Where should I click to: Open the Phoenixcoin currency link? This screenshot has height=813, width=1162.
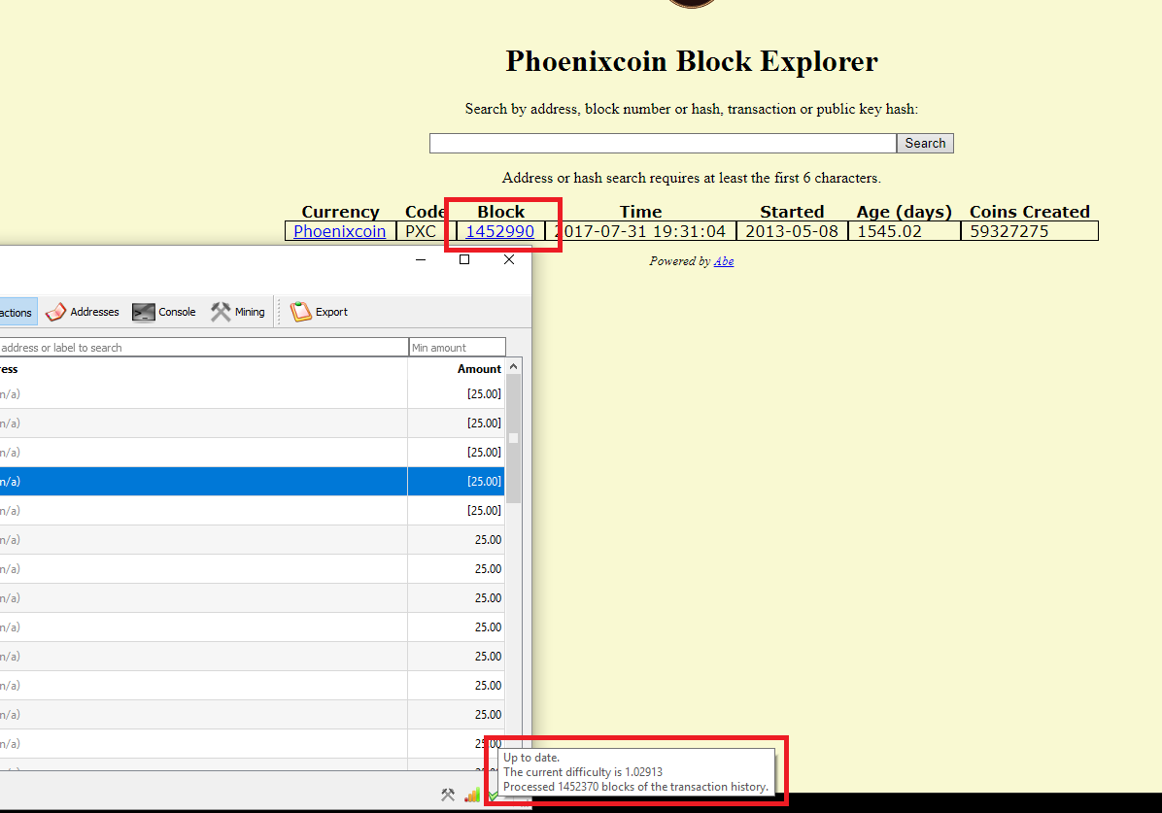pyautogui.click(x=339, y=231)
